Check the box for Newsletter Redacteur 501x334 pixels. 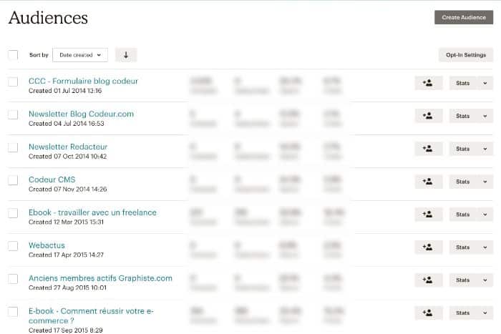pos(13,148)
